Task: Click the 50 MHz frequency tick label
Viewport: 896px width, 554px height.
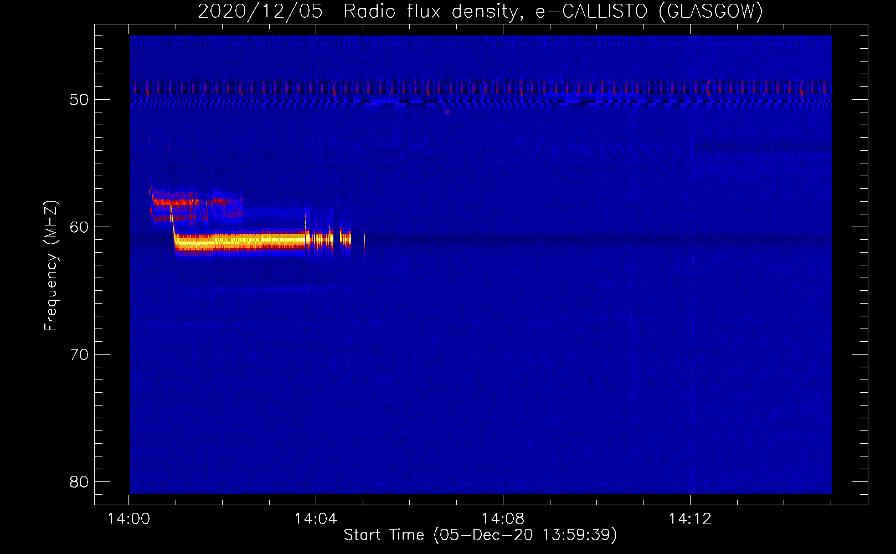Action: coord(80,100)
